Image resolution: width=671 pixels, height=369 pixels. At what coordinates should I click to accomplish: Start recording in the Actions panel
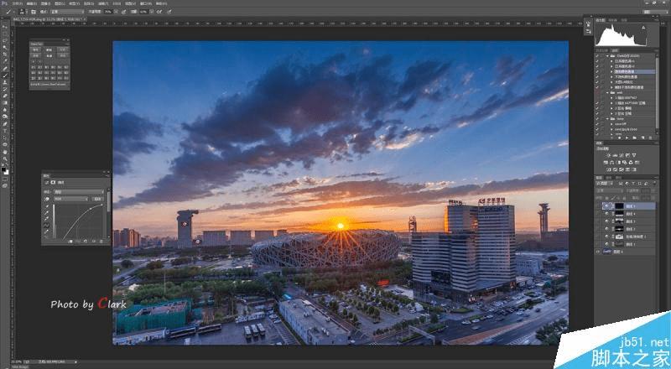(619, 138)
